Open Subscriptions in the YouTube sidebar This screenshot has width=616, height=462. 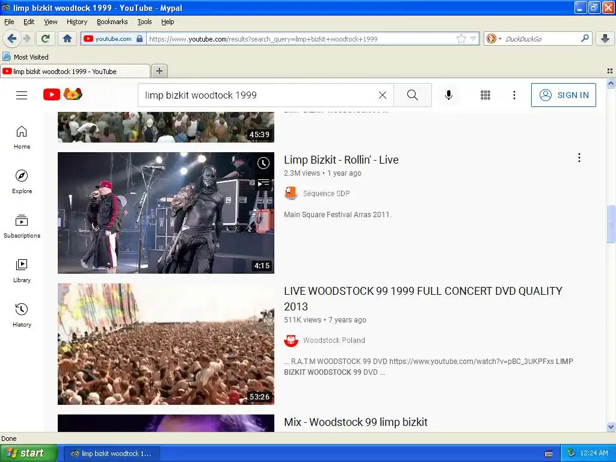(22, 227)
